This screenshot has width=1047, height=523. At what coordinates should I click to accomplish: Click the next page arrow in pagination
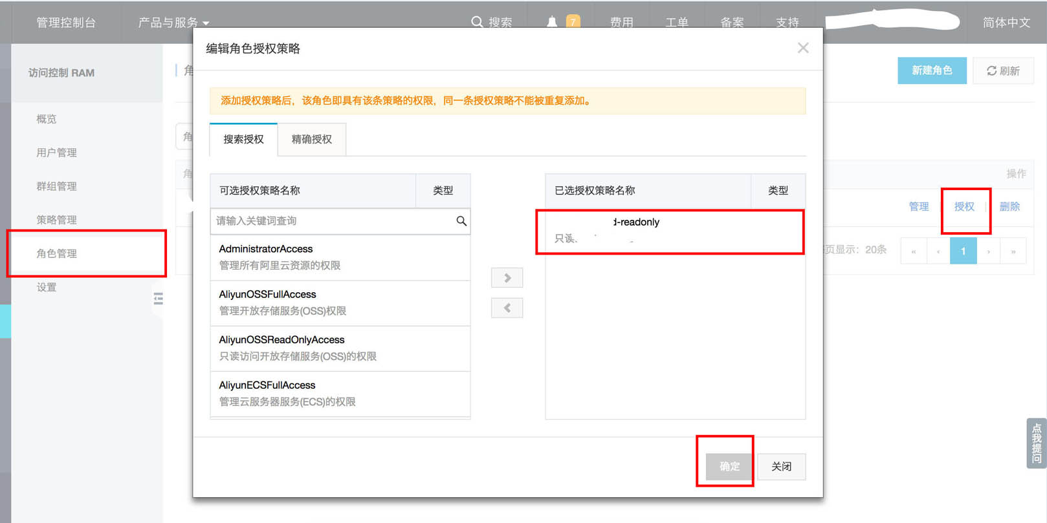(989, 251)
